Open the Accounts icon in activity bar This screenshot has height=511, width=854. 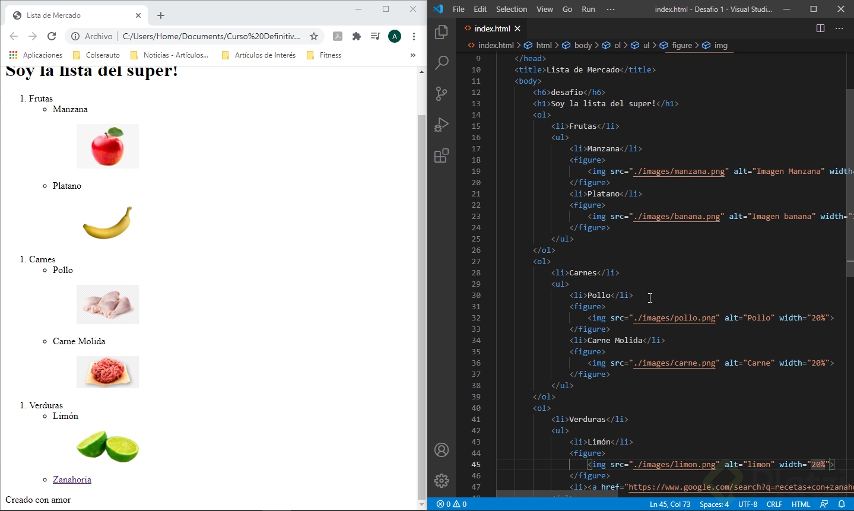click(442, 450)
